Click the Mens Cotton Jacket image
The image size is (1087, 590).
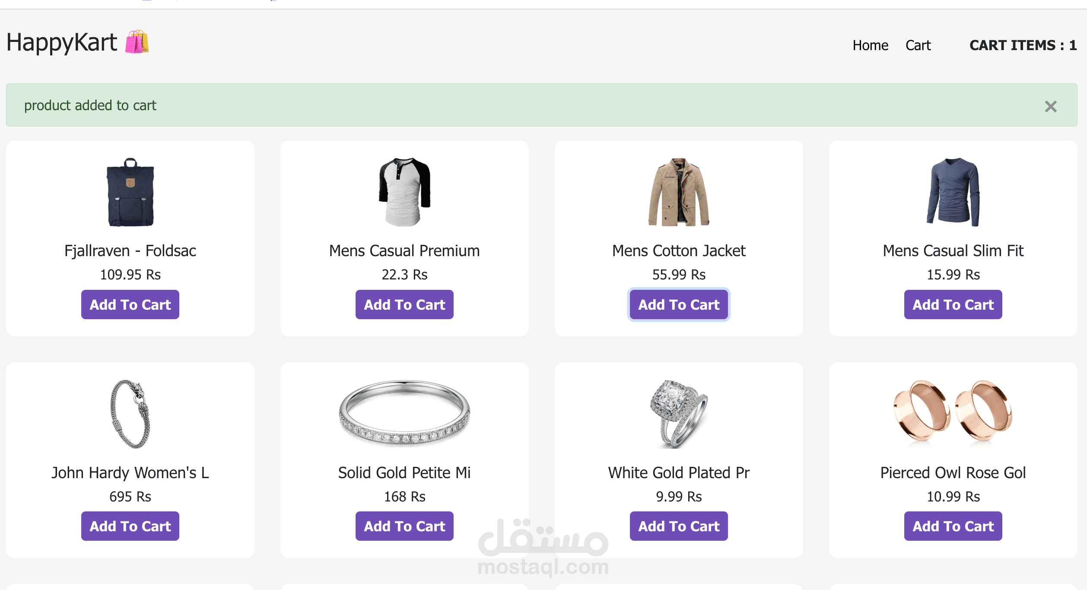pyautogui.click(x=679, y=192)
